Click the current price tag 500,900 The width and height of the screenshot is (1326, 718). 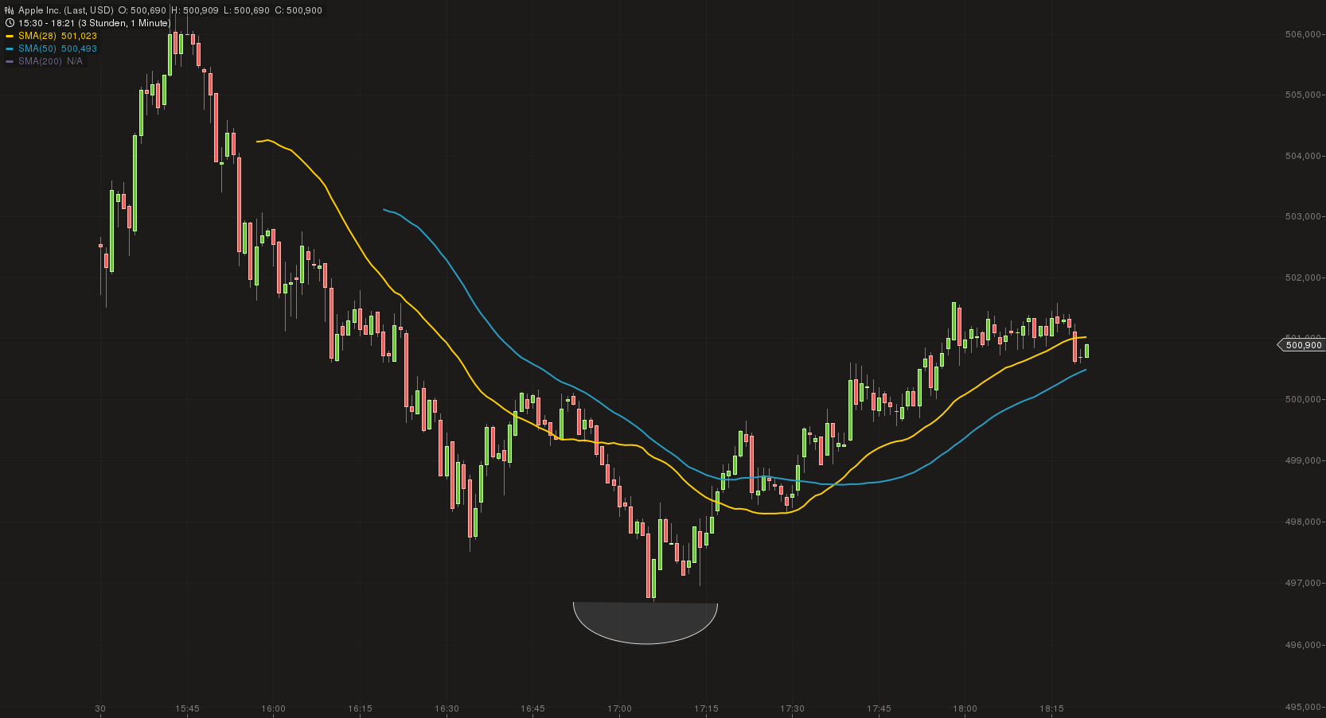1303,345
